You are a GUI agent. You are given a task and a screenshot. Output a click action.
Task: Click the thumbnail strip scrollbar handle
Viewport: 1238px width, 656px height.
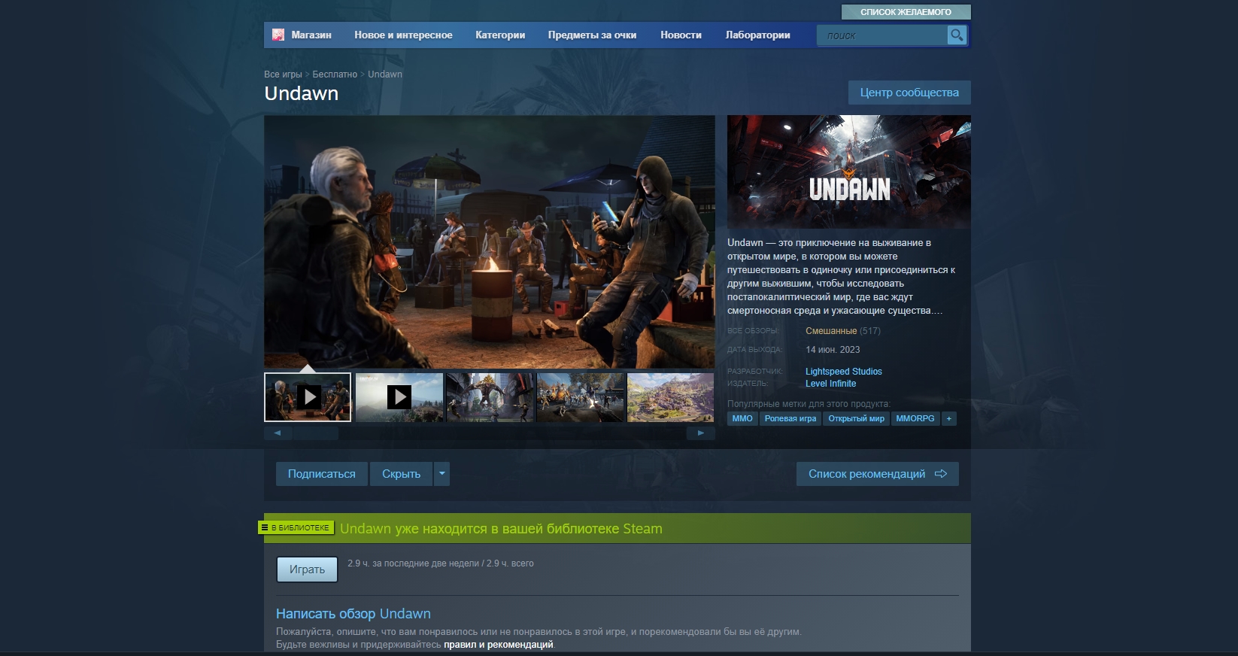[x=316, y=433]
